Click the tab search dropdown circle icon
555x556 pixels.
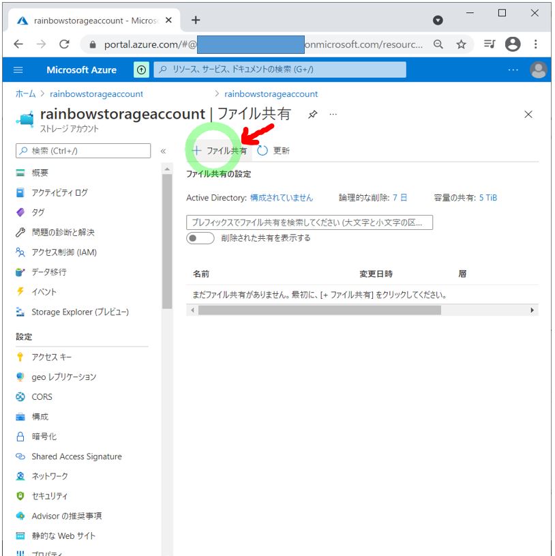[x=438, y=20]
